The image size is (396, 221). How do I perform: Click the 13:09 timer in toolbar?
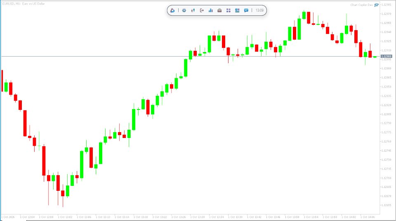(259, 10)
